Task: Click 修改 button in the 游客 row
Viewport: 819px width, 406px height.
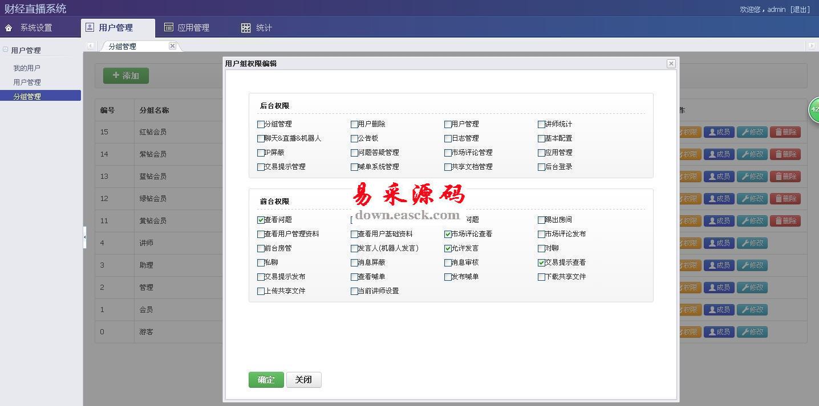Action: (752, 332)
